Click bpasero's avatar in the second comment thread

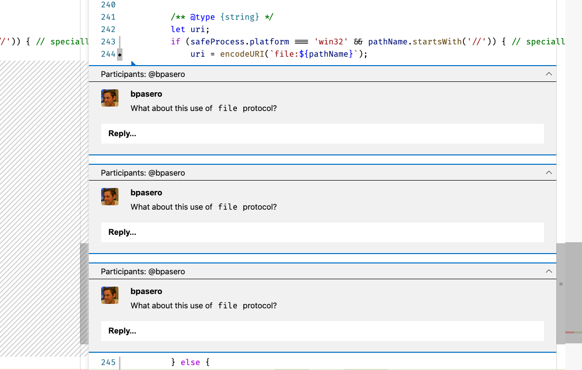coord(110,196)
